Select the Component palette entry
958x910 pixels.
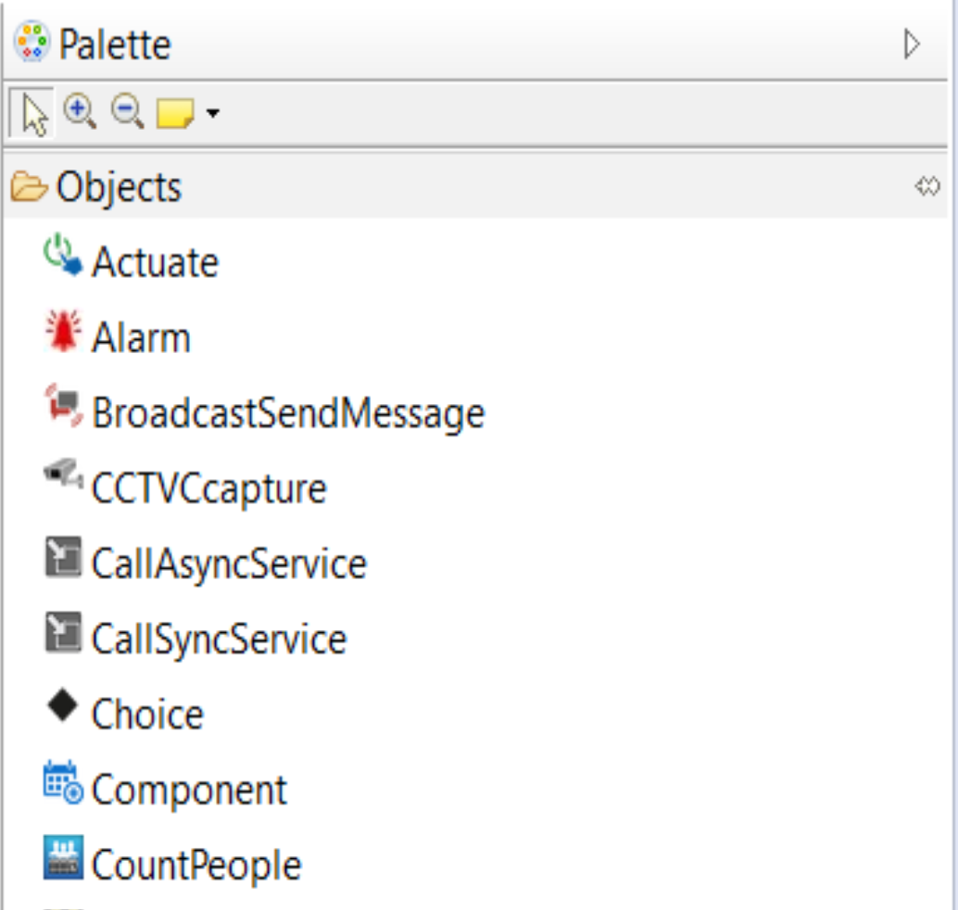[189, 790]
